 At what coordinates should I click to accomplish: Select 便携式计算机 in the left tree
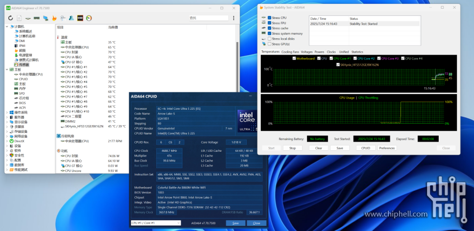[26, 60]
